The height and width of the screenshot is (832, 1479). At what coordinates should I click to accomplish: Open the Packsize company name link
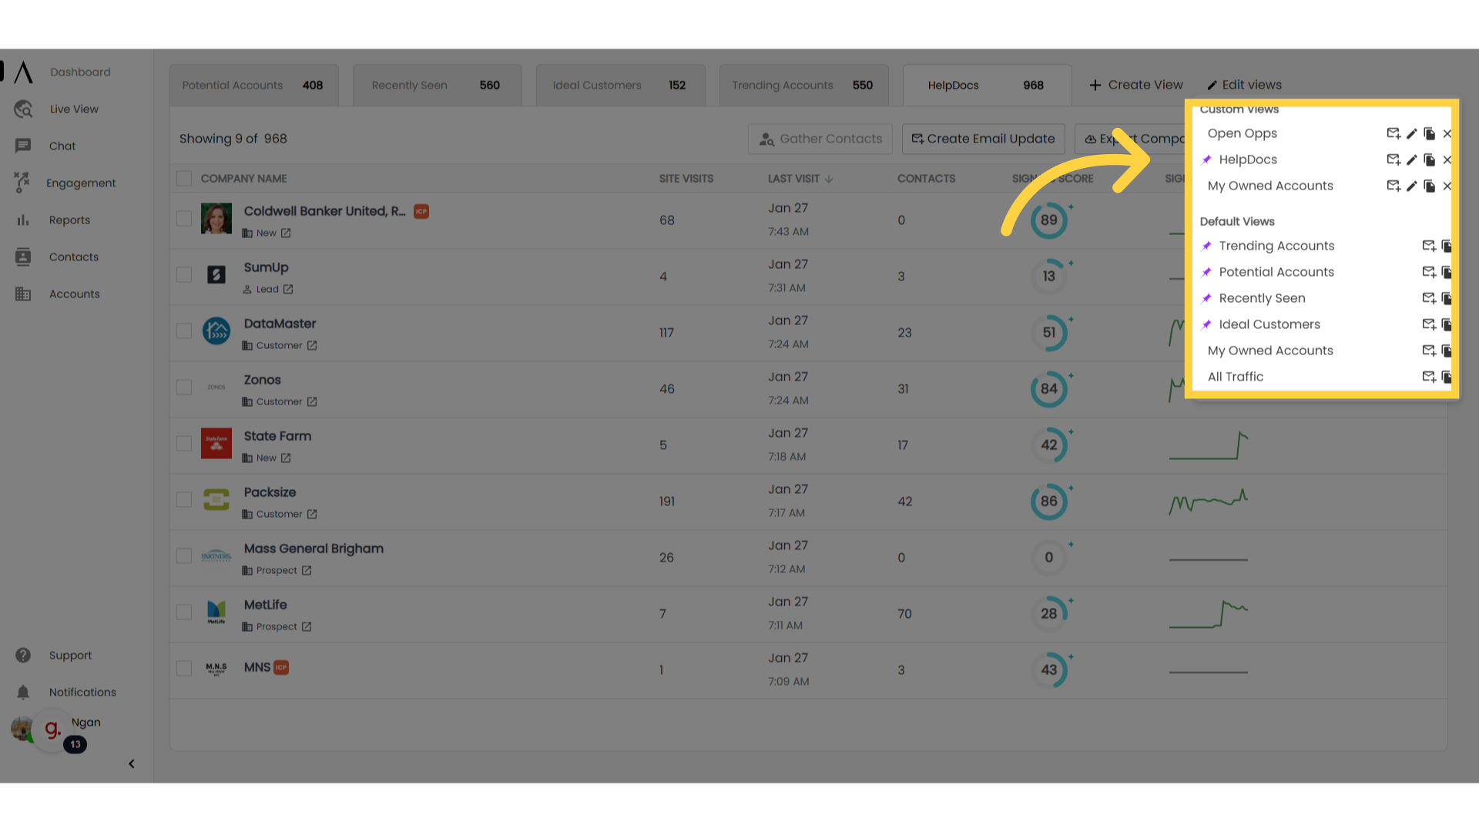pyautogui.click(x=270, y=492)
